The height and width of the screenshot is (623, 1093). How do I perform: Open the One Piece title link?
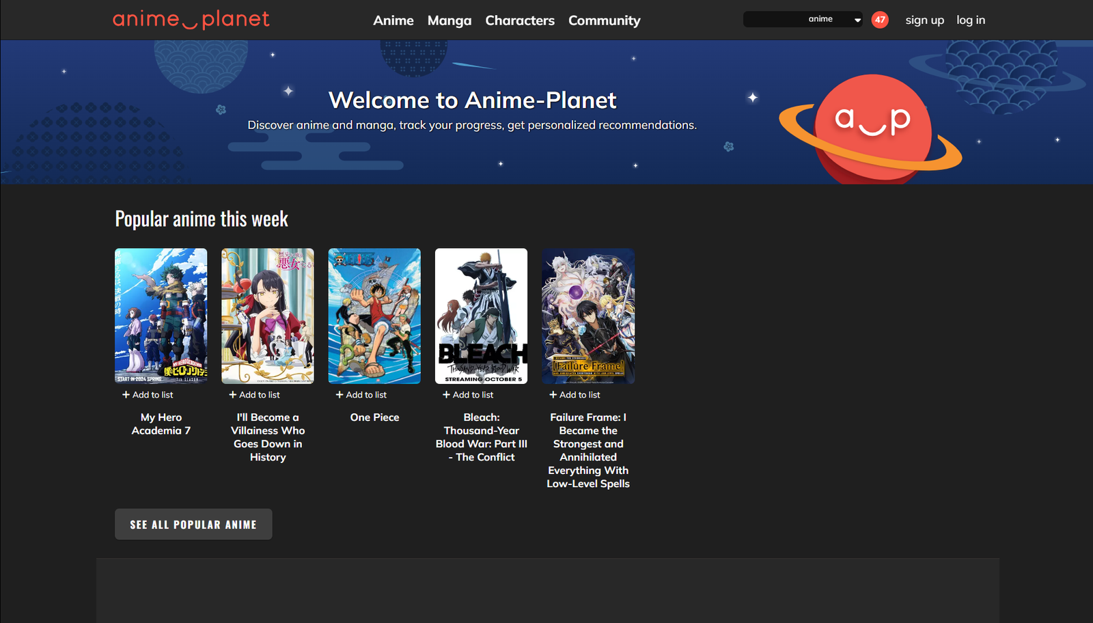click(x=374, y=417)
